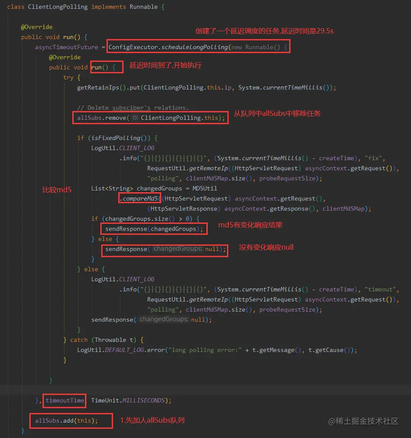The image size is (411, 438).
Task: Click the 'TimeUnit' class name
Action: [105, 401]
